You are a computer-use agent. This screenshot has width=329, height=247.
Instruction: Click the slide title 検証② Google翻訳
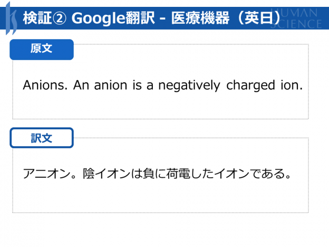pos(89,18)
